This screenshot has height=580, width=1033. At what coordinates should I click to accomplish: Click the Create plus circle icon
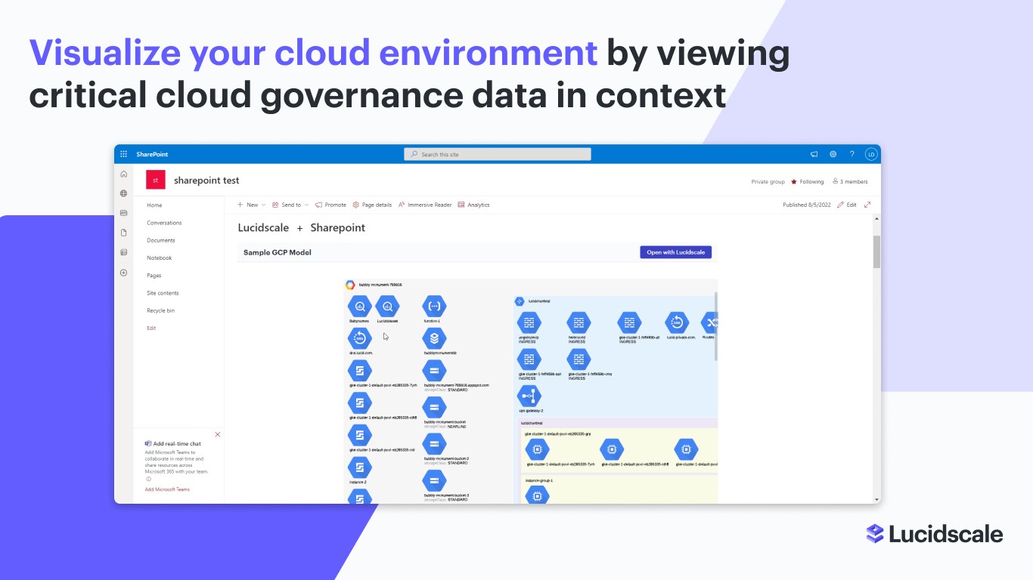[x=124, y=273]
